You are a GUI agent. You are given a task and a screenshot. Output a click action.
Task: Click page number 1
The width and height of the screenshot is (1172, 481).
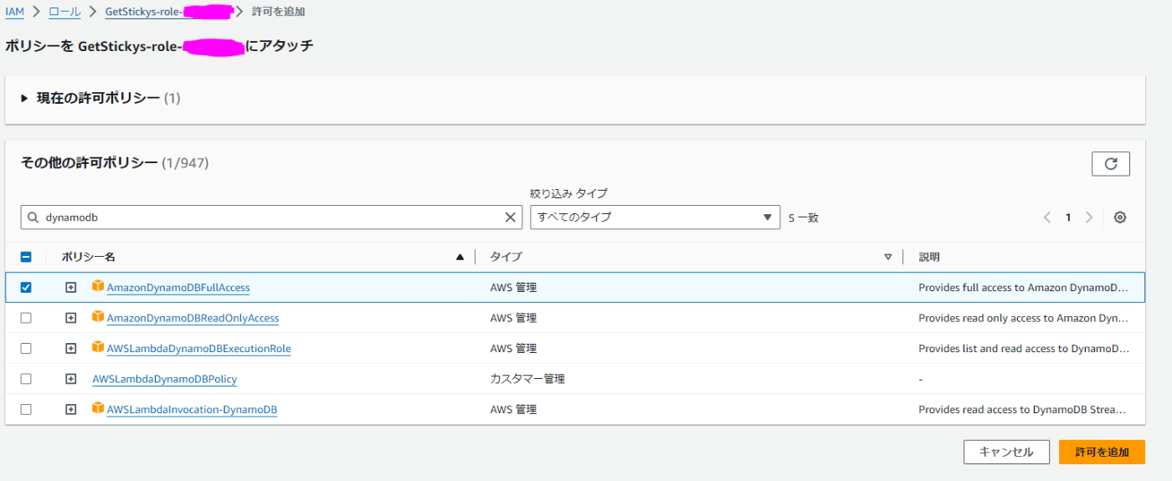point(1068,217)
